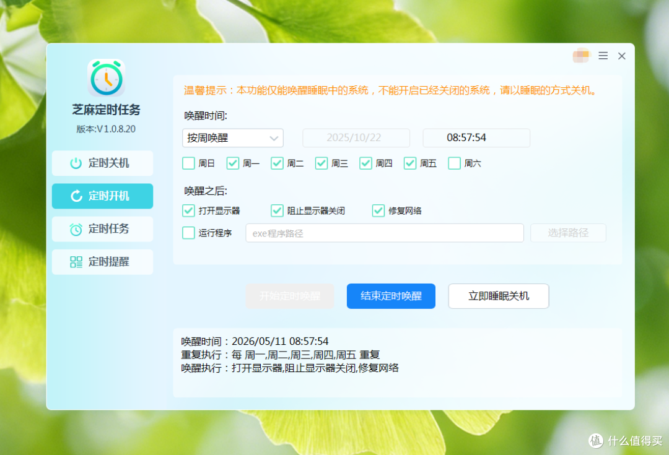The height and width of the screenshot is (455, 669).
Task: Click the 唤醒之后: label
Action: pos(206,191)
